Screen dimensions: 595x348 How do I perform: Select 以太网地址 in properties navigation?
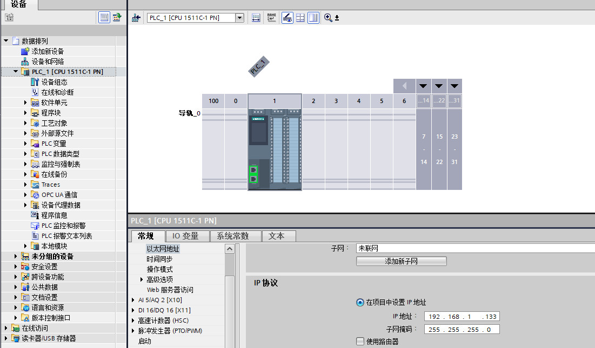pyautogui.click(x=163, y=249)
